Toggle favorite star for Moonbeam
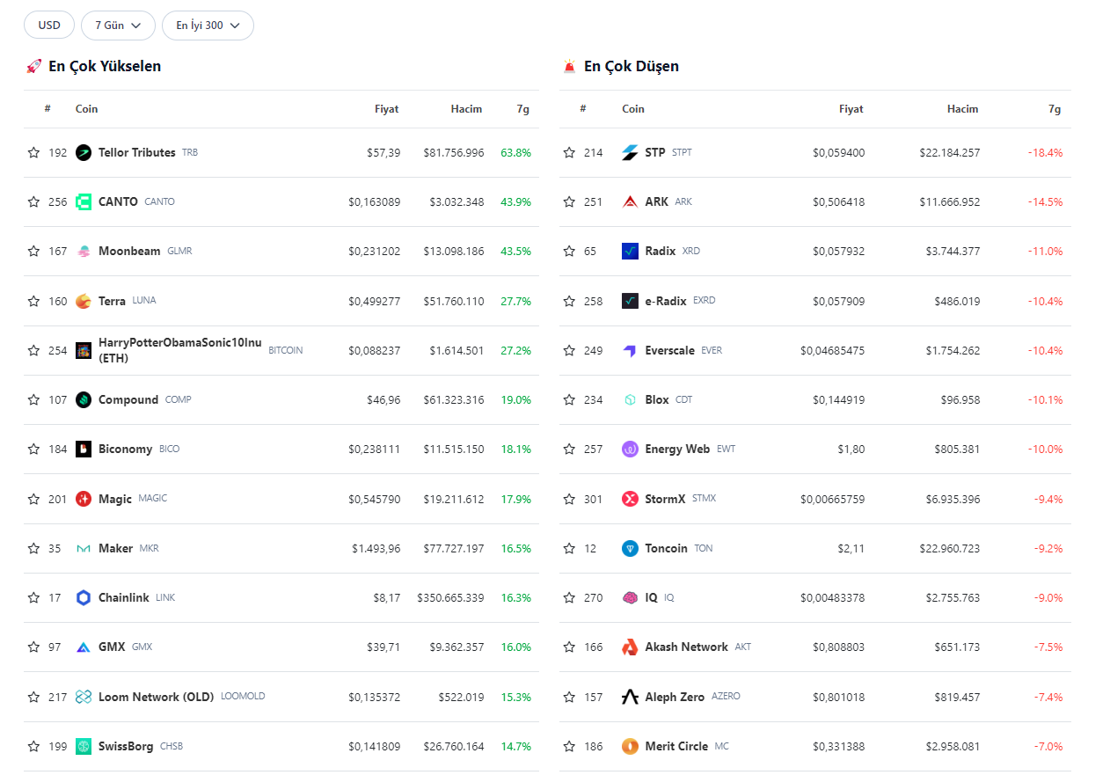Screen dimensions: 1110x775 [x=33, y=252]
